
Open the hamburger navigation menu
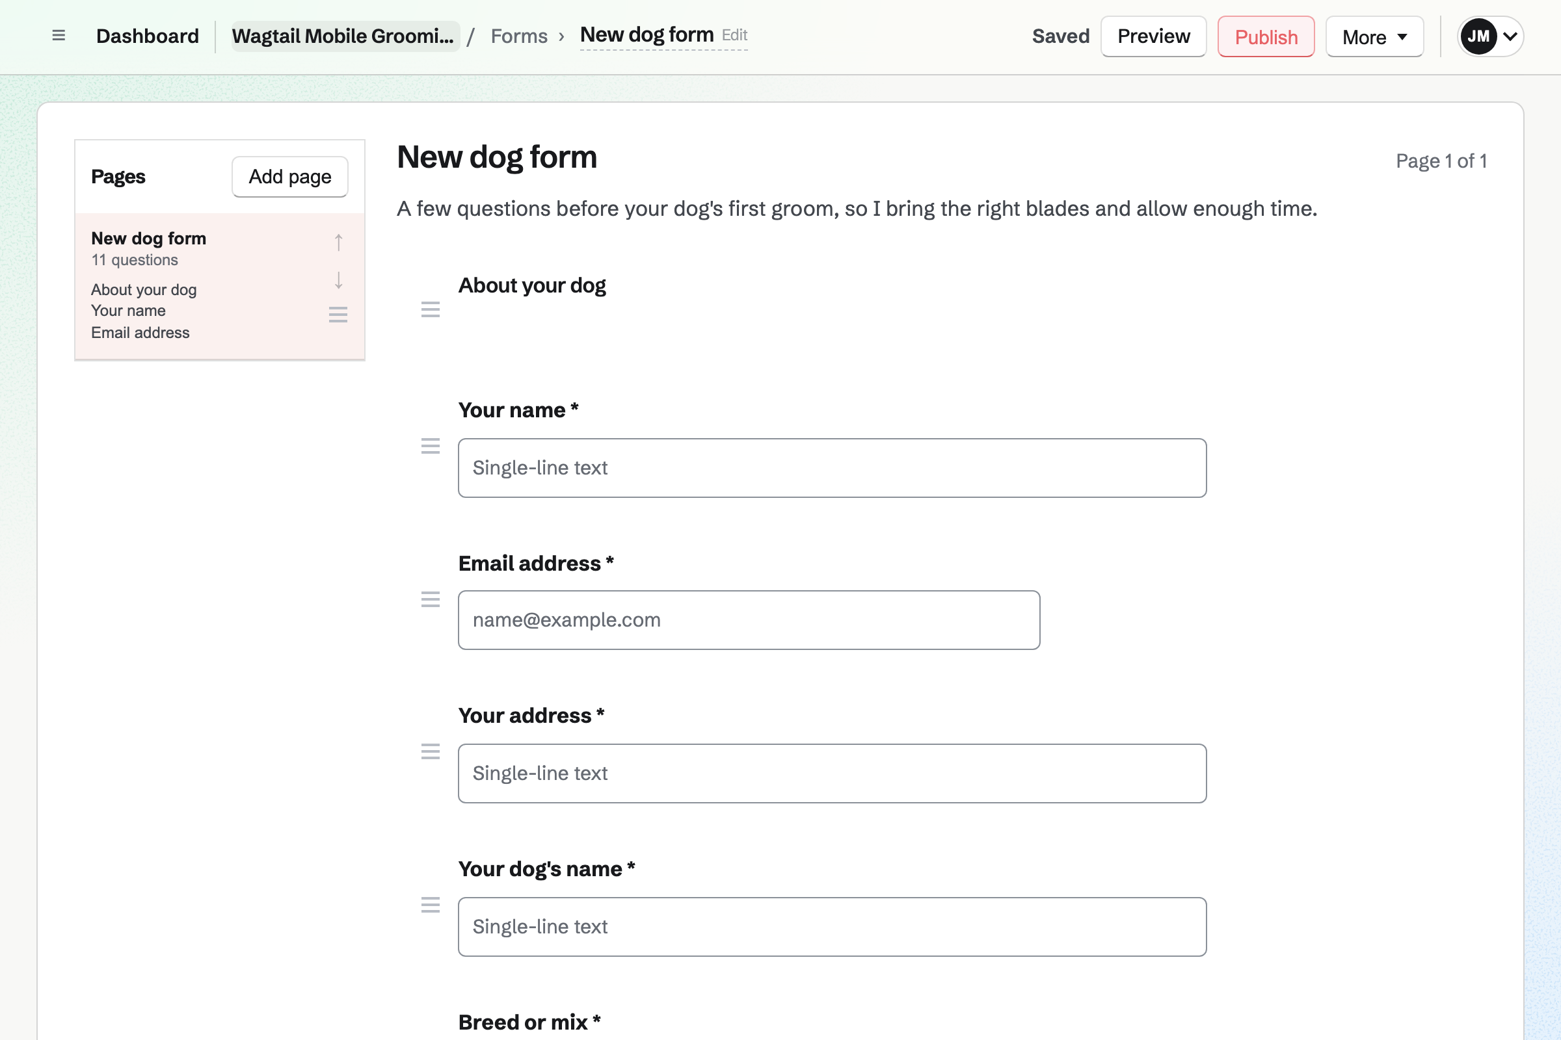59,36
